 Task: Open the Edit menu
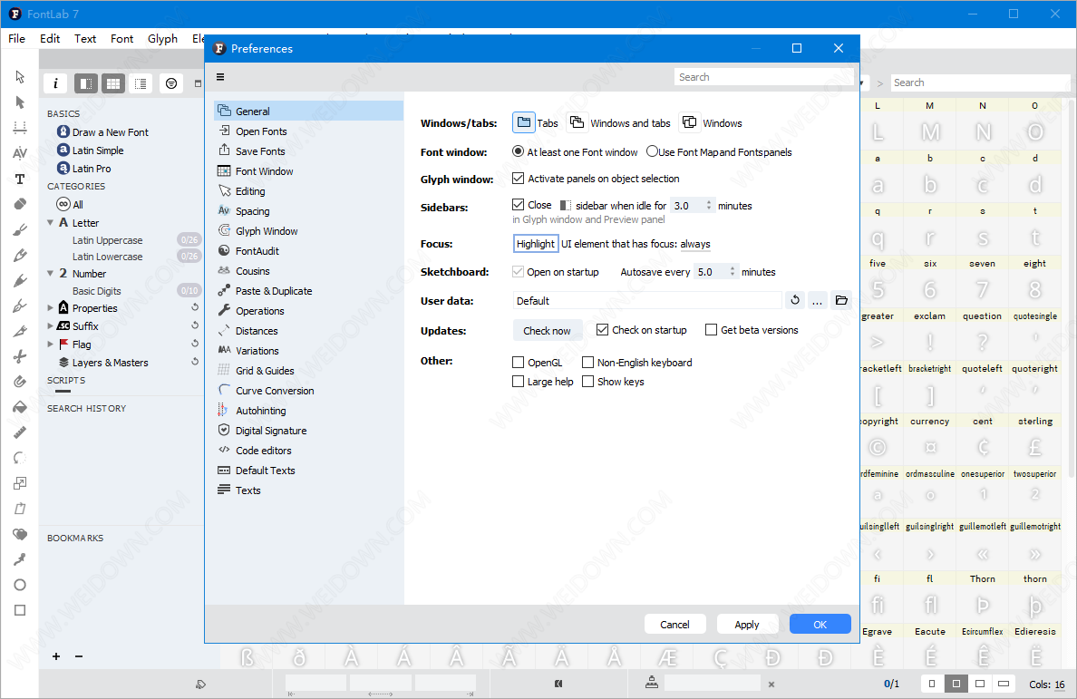50,38
